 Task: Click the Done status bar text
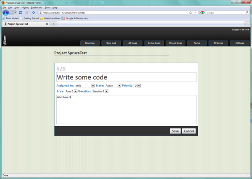(5, 175)
